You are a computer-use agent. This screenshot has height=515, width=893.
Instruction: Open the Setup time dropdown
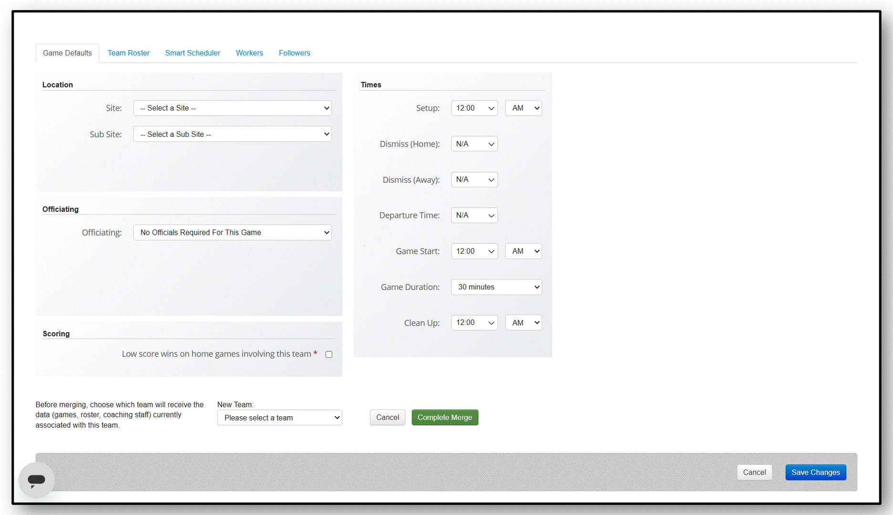[x=474, y=108]
